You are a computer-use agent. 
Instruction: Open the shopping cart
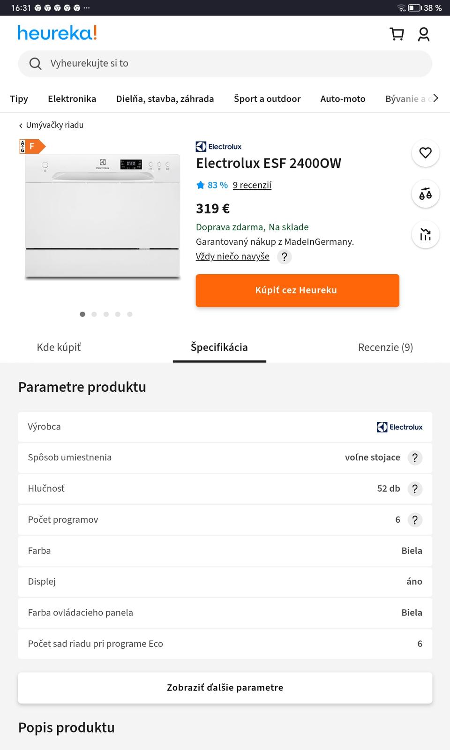[397, 34]
